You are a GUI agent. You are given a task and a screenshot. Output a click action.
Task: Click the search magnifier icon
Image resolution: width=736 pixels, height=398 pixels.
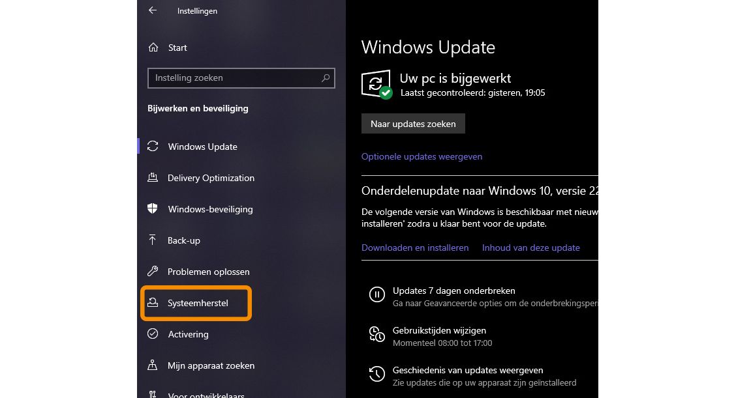pos(326,78)
